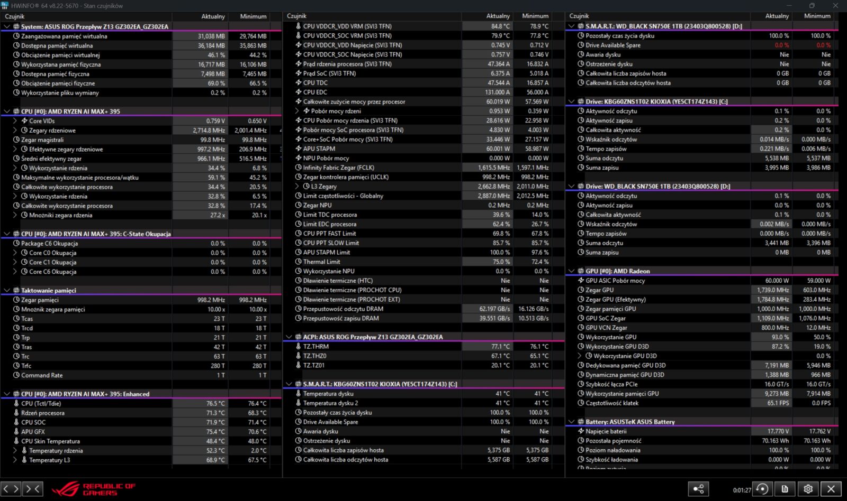
Task: Open the remote sharing network icon
Action: [x=698, y=489]
